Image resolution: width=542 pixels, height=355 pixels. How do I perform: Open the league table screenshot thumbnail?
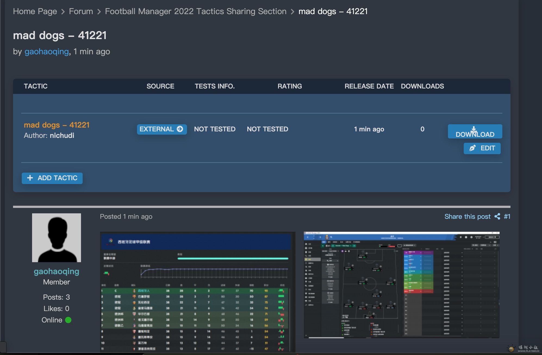pyautogui.click(x=198, y=292)
